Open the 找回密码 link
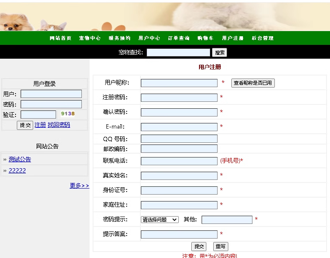The width and height of the screenshot is (330, 258). [x=59, y=125]
